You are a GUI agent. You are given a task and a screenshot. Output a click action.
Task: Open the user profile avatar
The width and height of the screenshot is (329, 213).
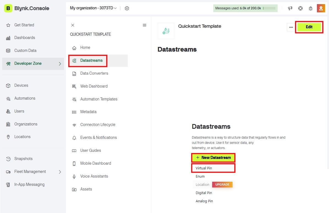pyautogui.click(x=321, y=8)
